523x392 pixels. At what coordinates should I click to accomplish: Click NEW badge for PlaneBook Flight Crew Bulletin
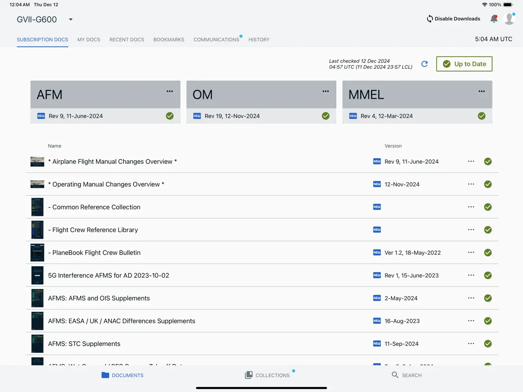pyautogui.click(x=377, y=253)
